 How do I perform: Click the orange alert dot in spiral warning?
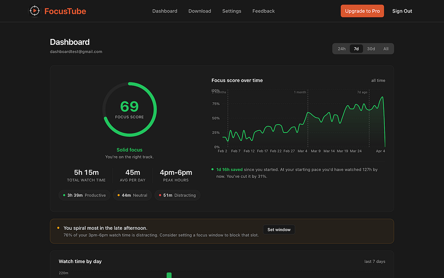[58, 228]
